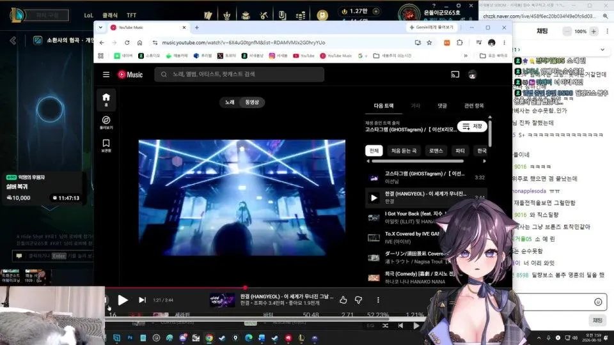Open the YouTube Music hamburger guide menu

click(x=106, y=74)
